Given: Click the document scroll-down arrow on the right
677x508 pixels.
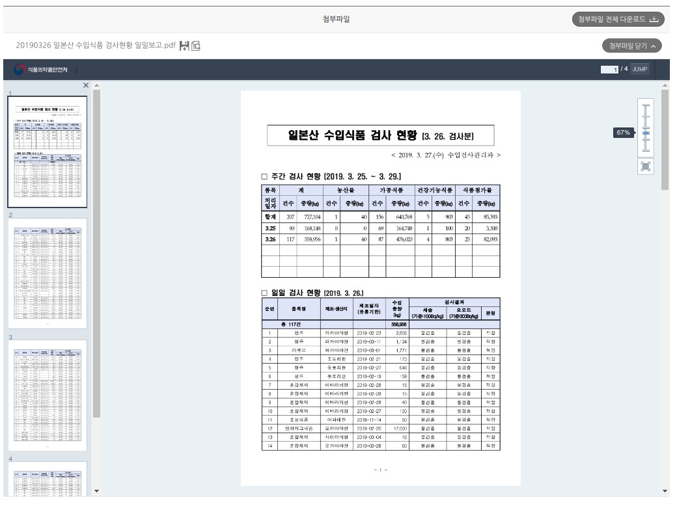Looking at the screenshot, I should pos(665,490).
